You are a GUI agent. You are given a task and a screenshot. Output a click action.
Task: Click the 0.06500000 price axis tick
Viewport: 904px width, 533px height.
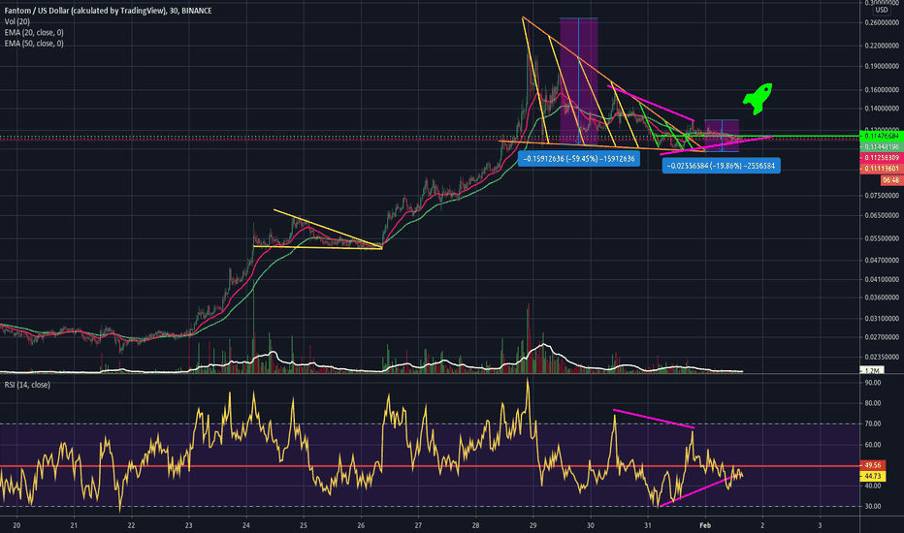tap(882, 215)
